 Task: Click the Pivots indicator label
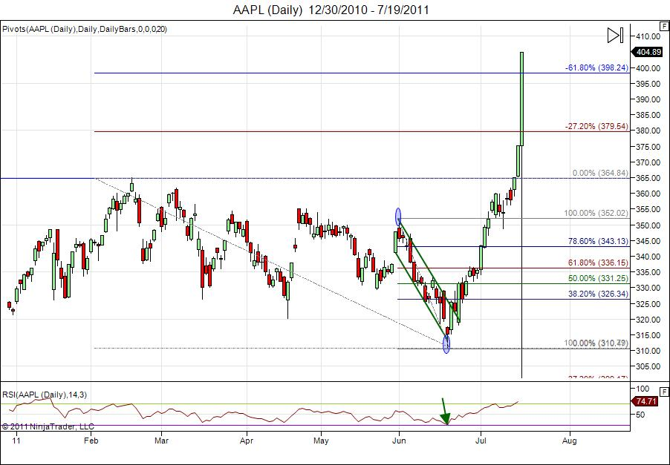click(85, 29)
